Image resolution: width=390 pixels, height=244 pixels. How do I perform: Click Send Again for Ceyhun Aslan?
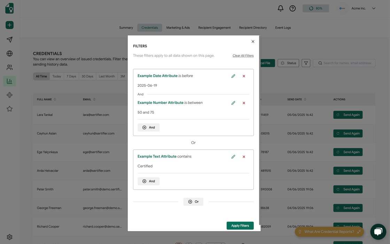348,134
